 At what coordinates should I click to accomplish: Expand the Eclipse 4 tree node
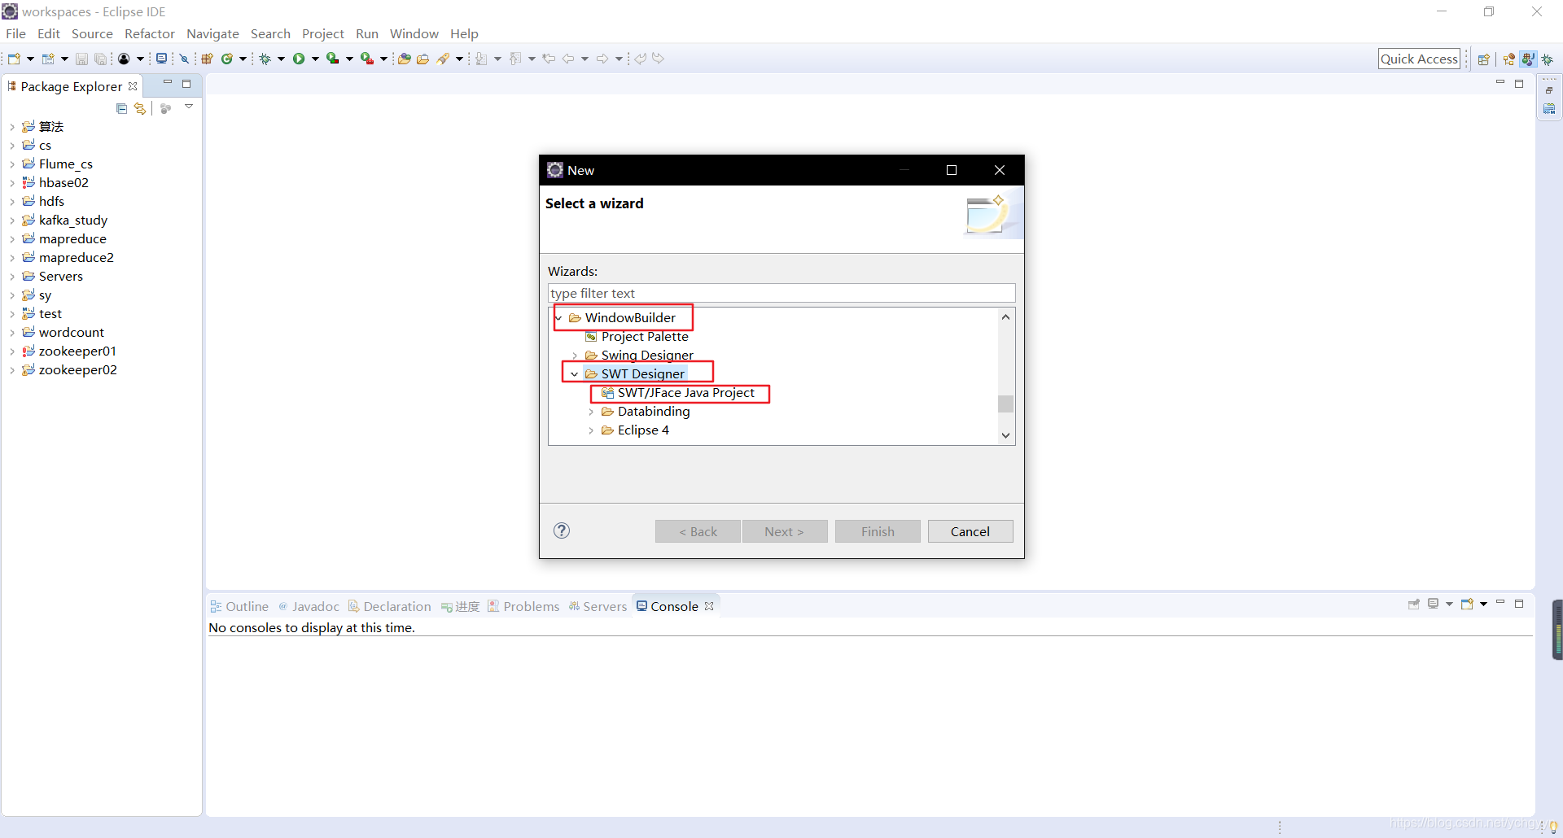[x=591, y=430]
